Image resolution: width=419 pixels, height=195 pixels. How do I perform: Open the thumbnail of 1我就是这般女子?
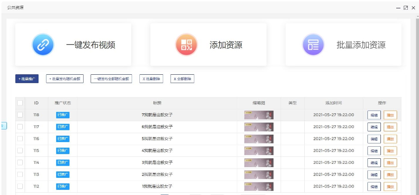coord(259,187)
